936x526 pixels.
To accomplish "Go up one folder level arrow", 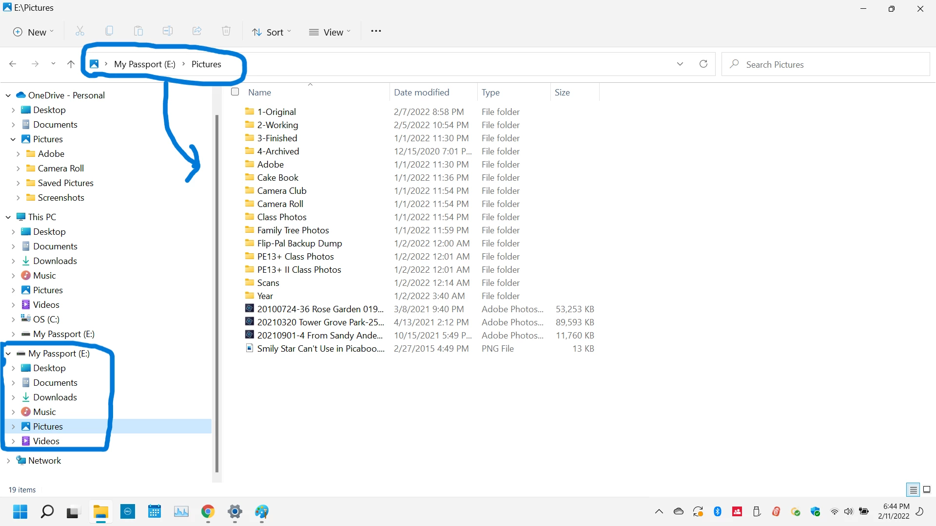I will [x=71, y=64].
